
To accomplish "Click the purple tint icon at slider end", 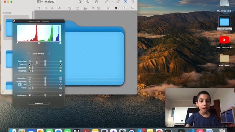I will pyautogui.click(x=61, y=85).
